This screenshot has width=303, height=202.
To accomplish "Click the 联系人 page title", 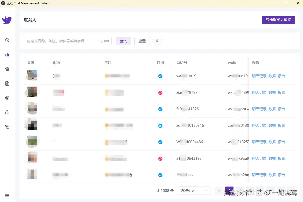I will [x=30, y=20].
